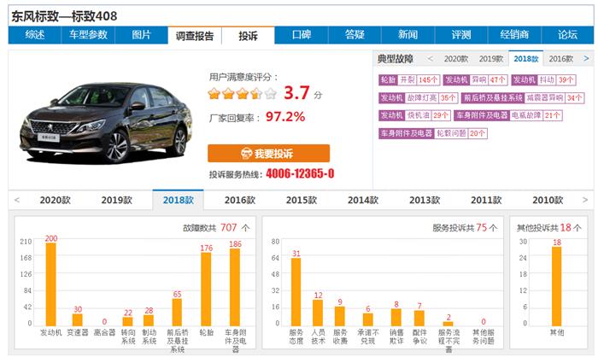Click the 变速器 bar showing 30
Image resolution: width=598 pixels, height=357 pixels.
[x=78, y=319]
